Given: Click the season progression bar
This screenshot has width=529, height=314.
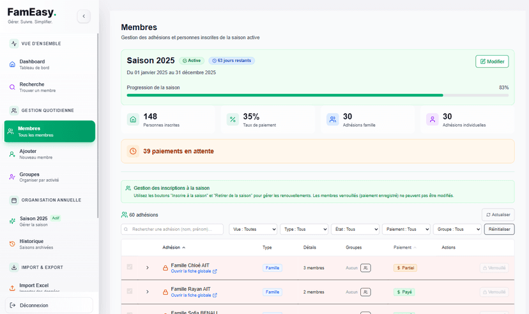Looking at the screenshot, I should pyautogui.click(x=318, y=95).
